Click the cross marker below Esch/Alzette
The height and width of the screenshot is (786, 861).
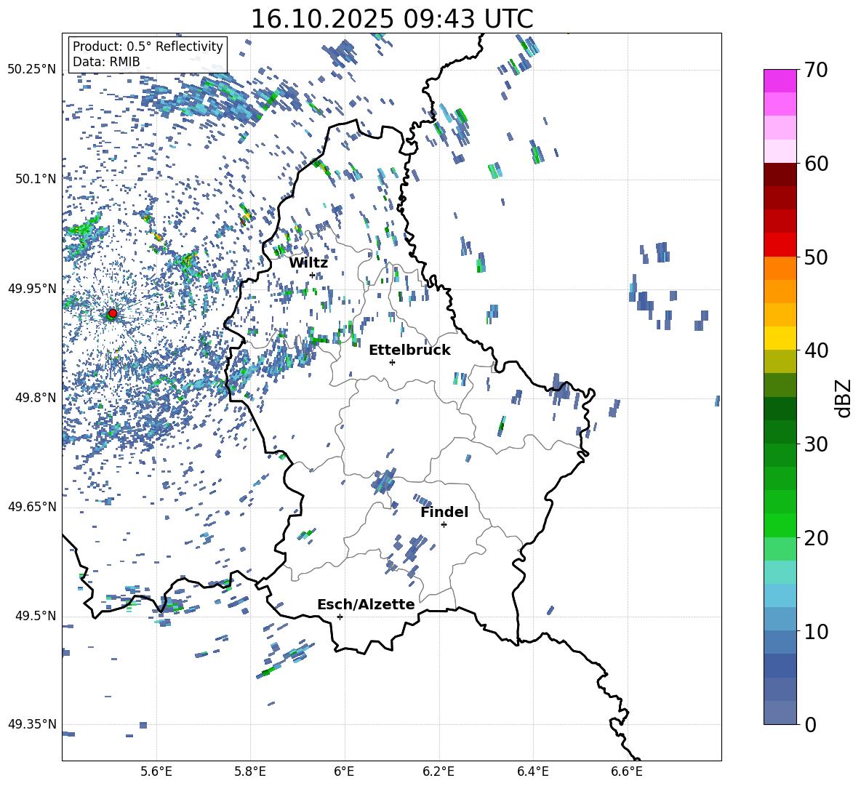[340, 617]
